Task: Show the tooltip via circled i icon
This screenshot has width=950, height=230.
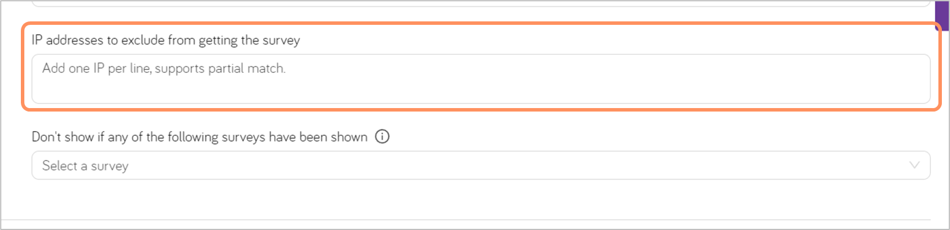Action: pos(382,136)
